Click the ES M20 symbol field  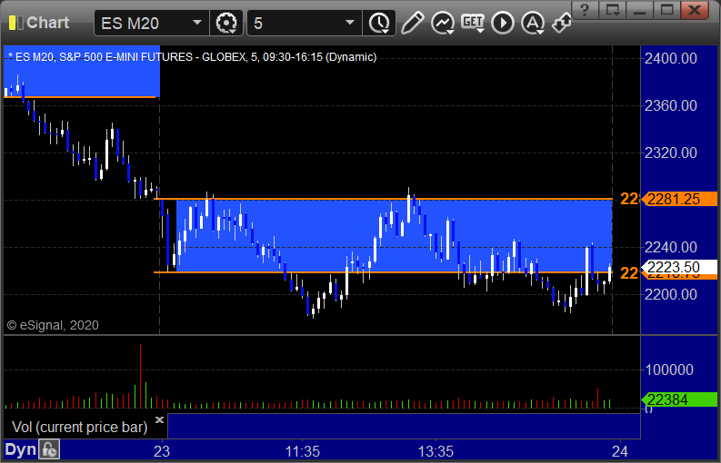(x=152, y=23)
